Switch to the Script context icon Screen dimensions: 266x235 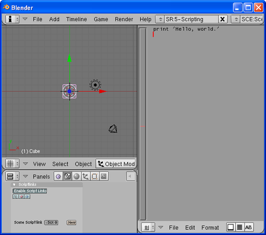click(x=67, y=176)
